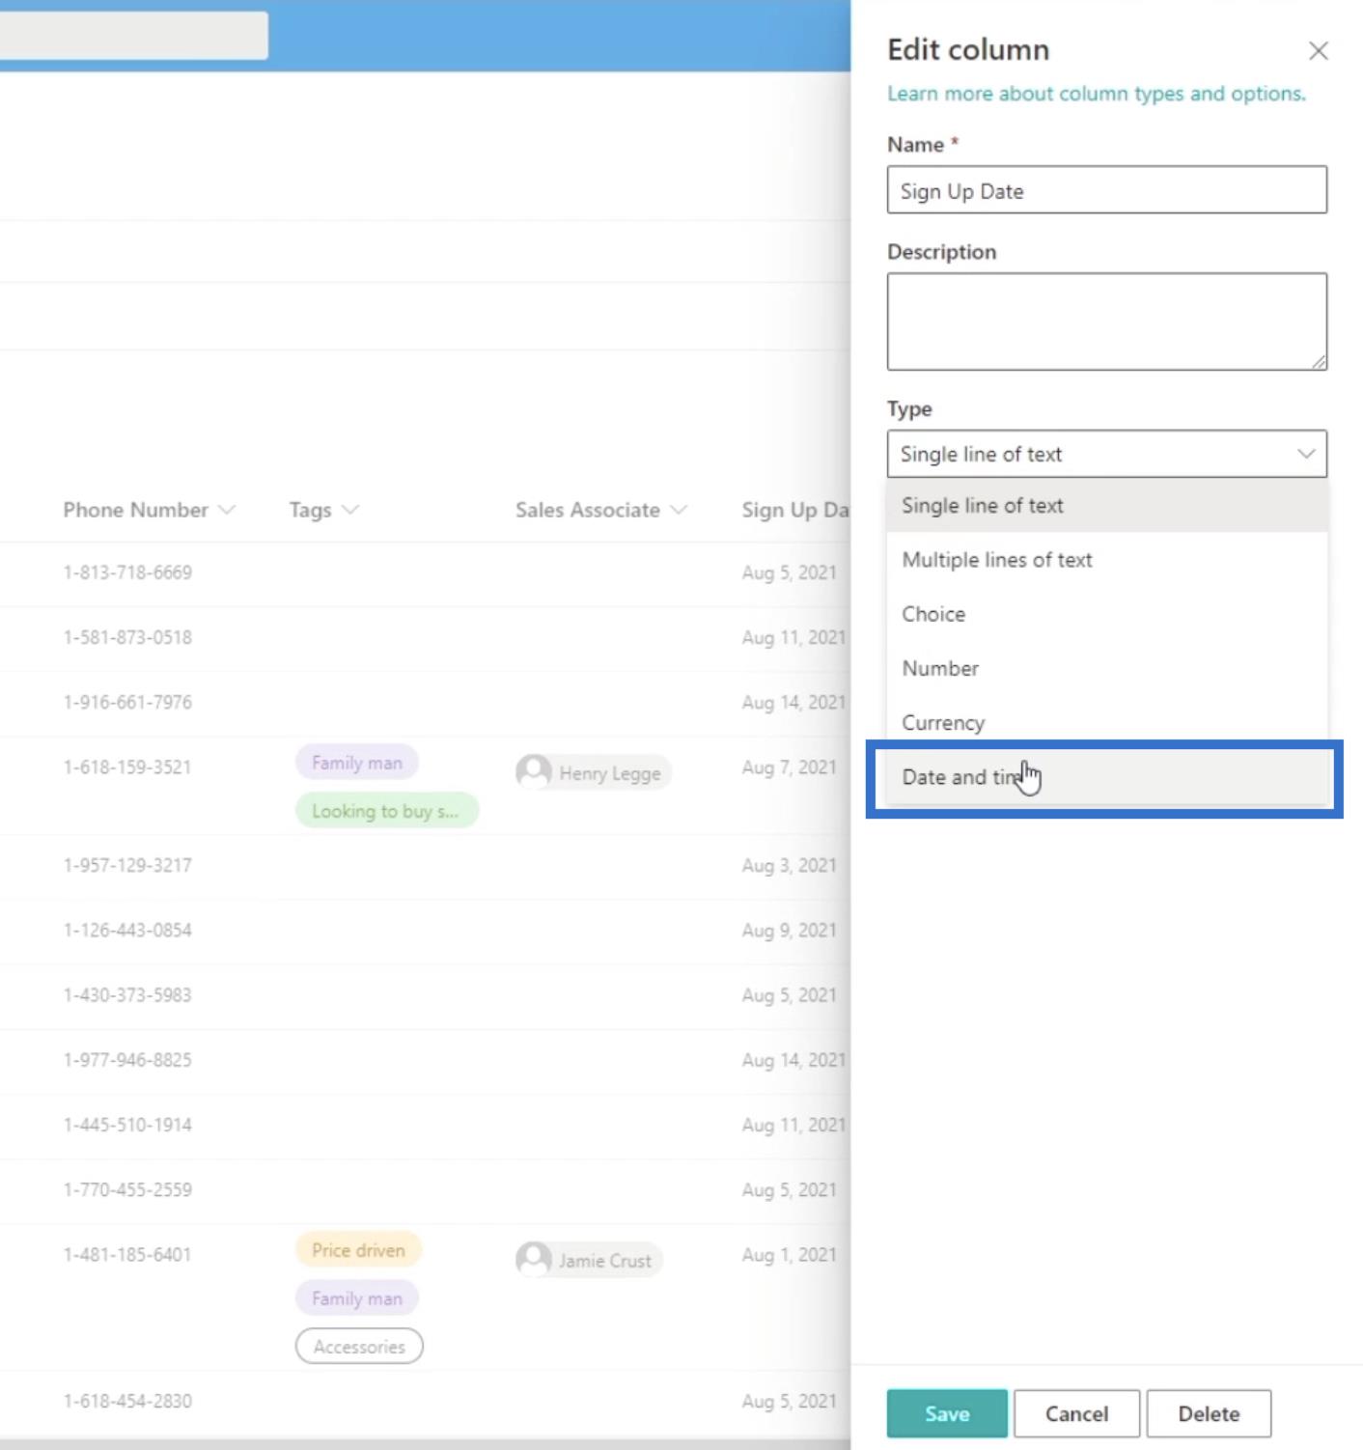Save the column changes
Viewport: 1363px width, 1450px height.
tap(946, 1413)
